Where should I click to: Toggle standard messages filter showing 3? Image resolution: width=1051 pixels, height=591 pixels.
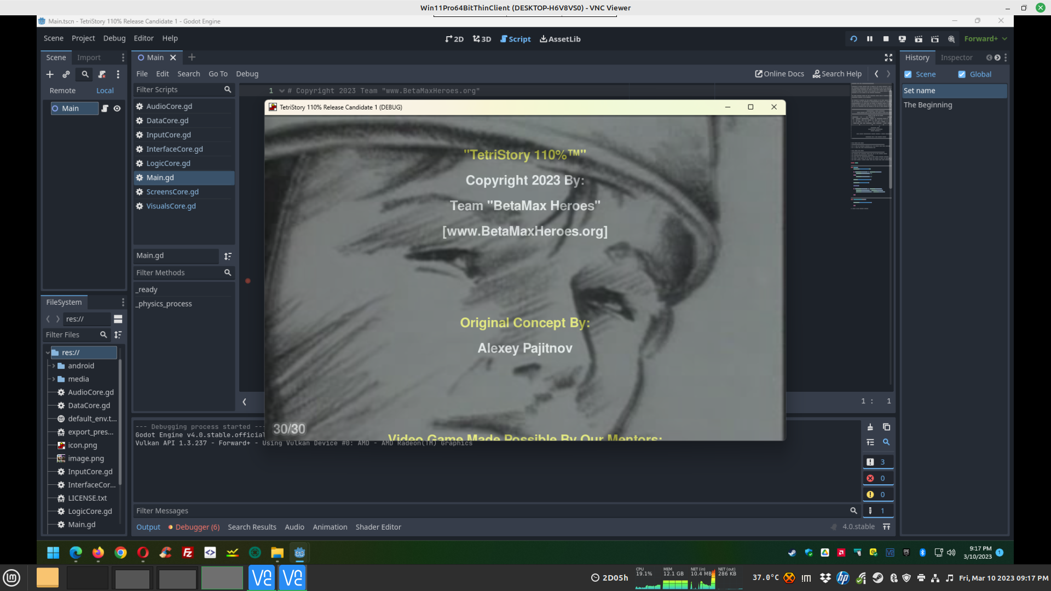[x=878, y=462]
